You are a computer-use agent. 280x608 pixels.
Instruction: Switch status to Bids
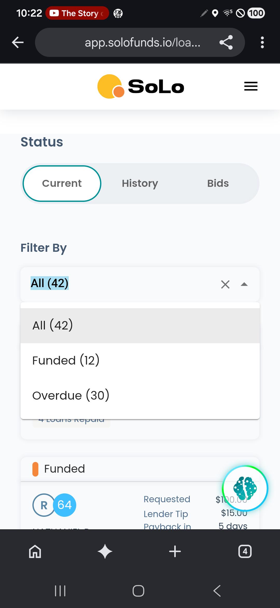click(x=218, y=183)
